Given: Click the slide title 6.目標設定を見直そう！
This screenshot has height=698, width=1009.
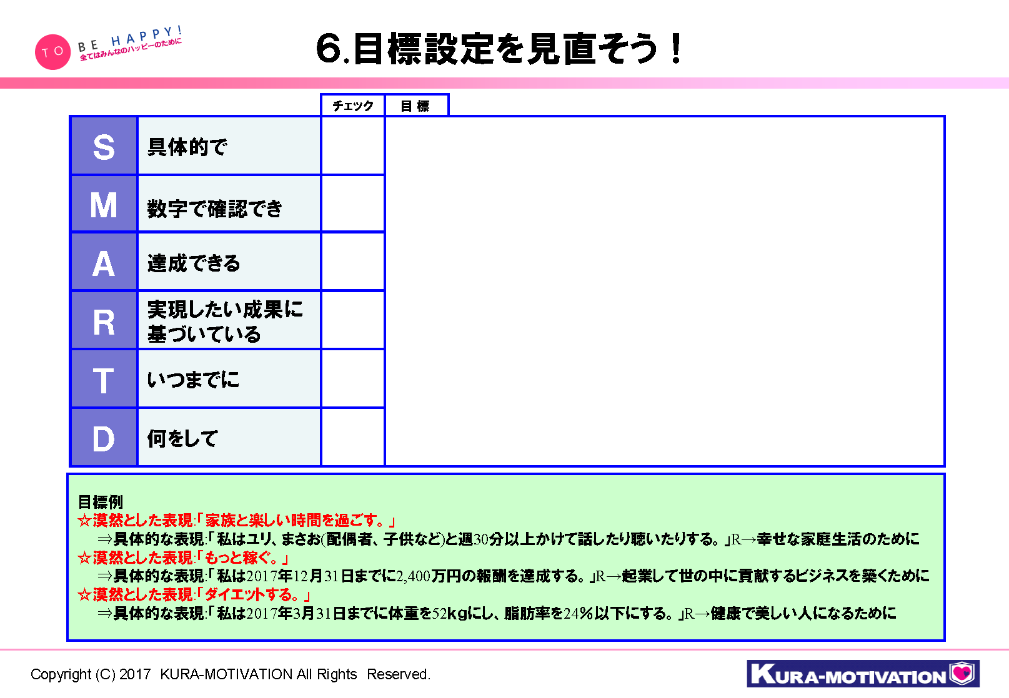Looking at the screenshot, I should tap(500, 49).
